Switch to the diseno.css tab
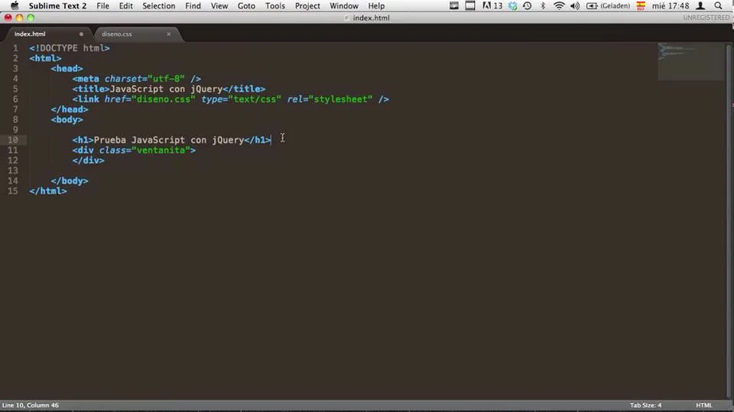This screenshot has width=734, height=412. pyautogui.click(x=116, y=34)
